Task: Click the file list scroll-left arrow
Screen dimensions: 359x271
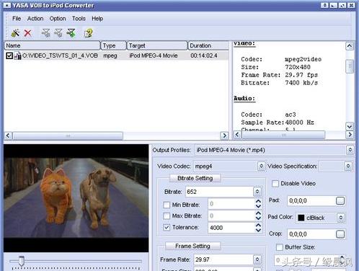Action: [8, 135]
